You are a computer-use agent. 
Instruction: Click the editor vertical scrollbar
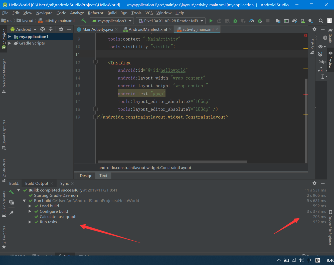point(306,121)
